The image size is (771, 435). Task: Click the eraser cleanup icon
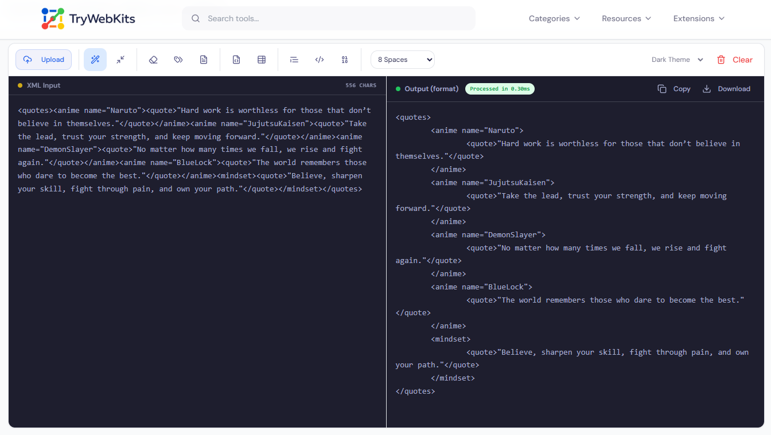point(153,59)
